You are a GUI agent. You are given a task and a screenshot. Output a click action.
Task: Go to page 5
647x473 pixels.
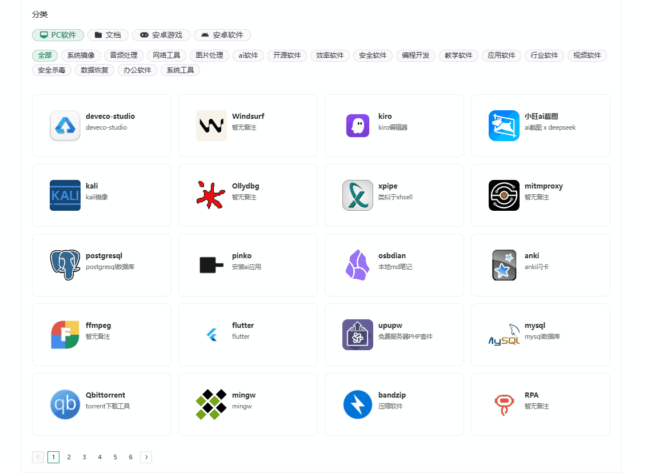click(x=115, y=457)
